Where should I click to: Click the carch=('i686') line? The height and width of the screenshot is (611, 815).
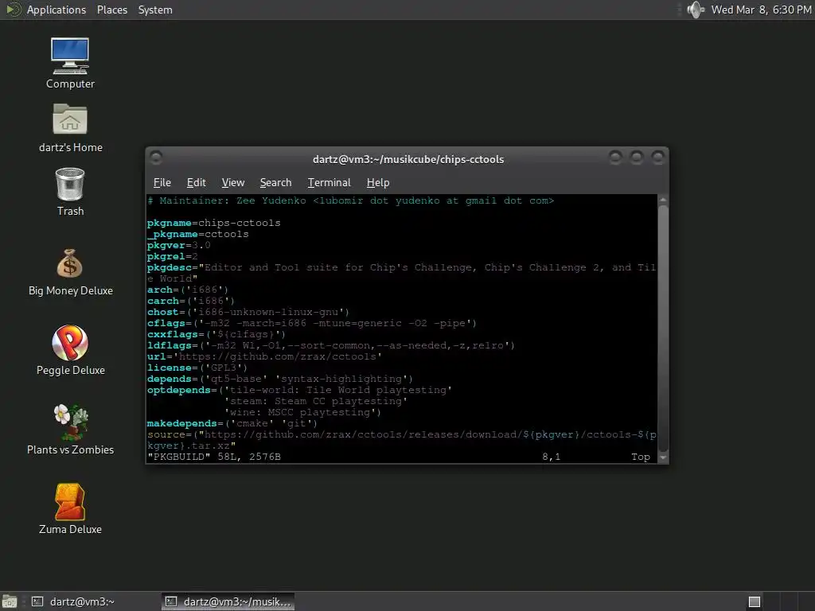click(191, 301)
